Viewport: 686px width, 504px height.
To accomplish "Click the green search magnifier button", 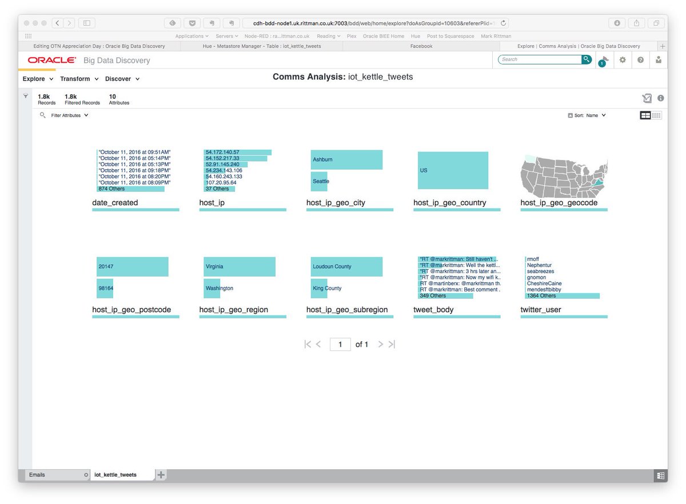I will pyautogui.click(x=587, y=59).
